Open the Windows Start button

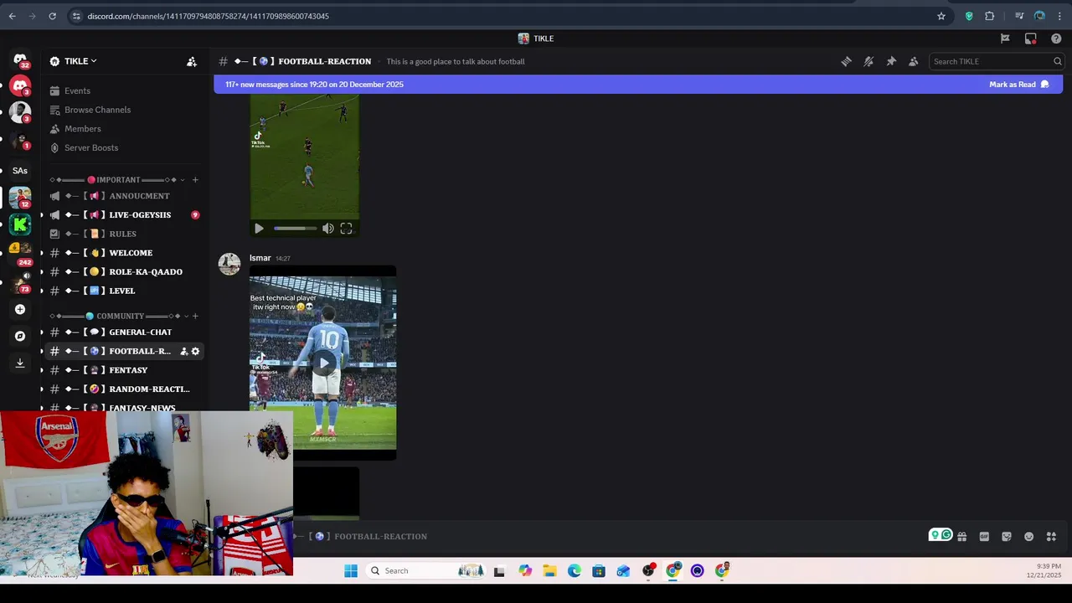[351, 571]
